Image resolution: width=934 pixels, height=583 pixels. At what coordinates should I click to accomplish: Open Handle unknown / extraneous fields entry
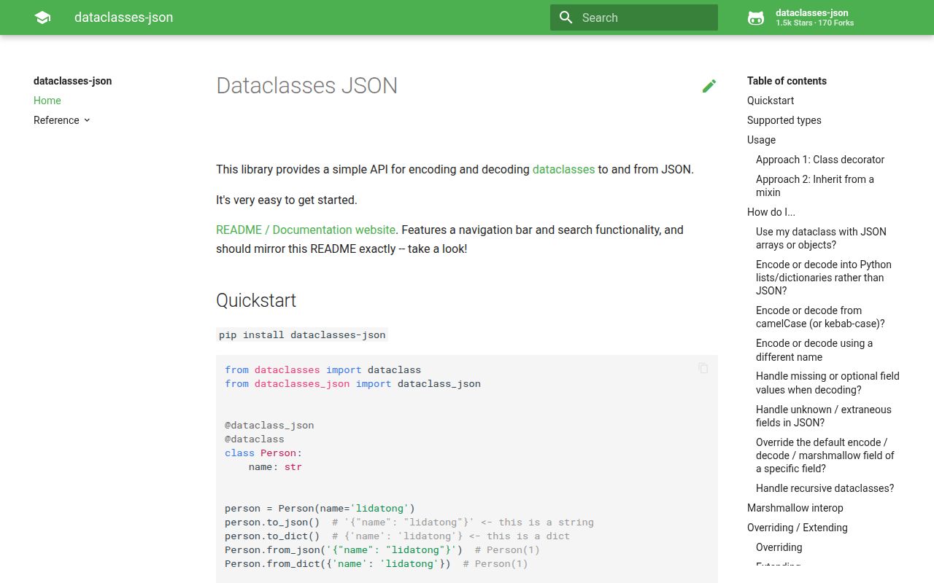pos(824,416)
